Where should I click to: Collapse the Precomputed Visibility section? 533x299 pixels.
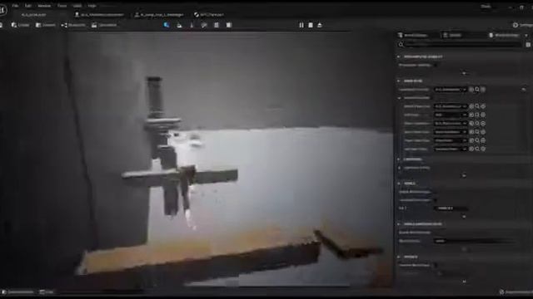tap(398, 57)
